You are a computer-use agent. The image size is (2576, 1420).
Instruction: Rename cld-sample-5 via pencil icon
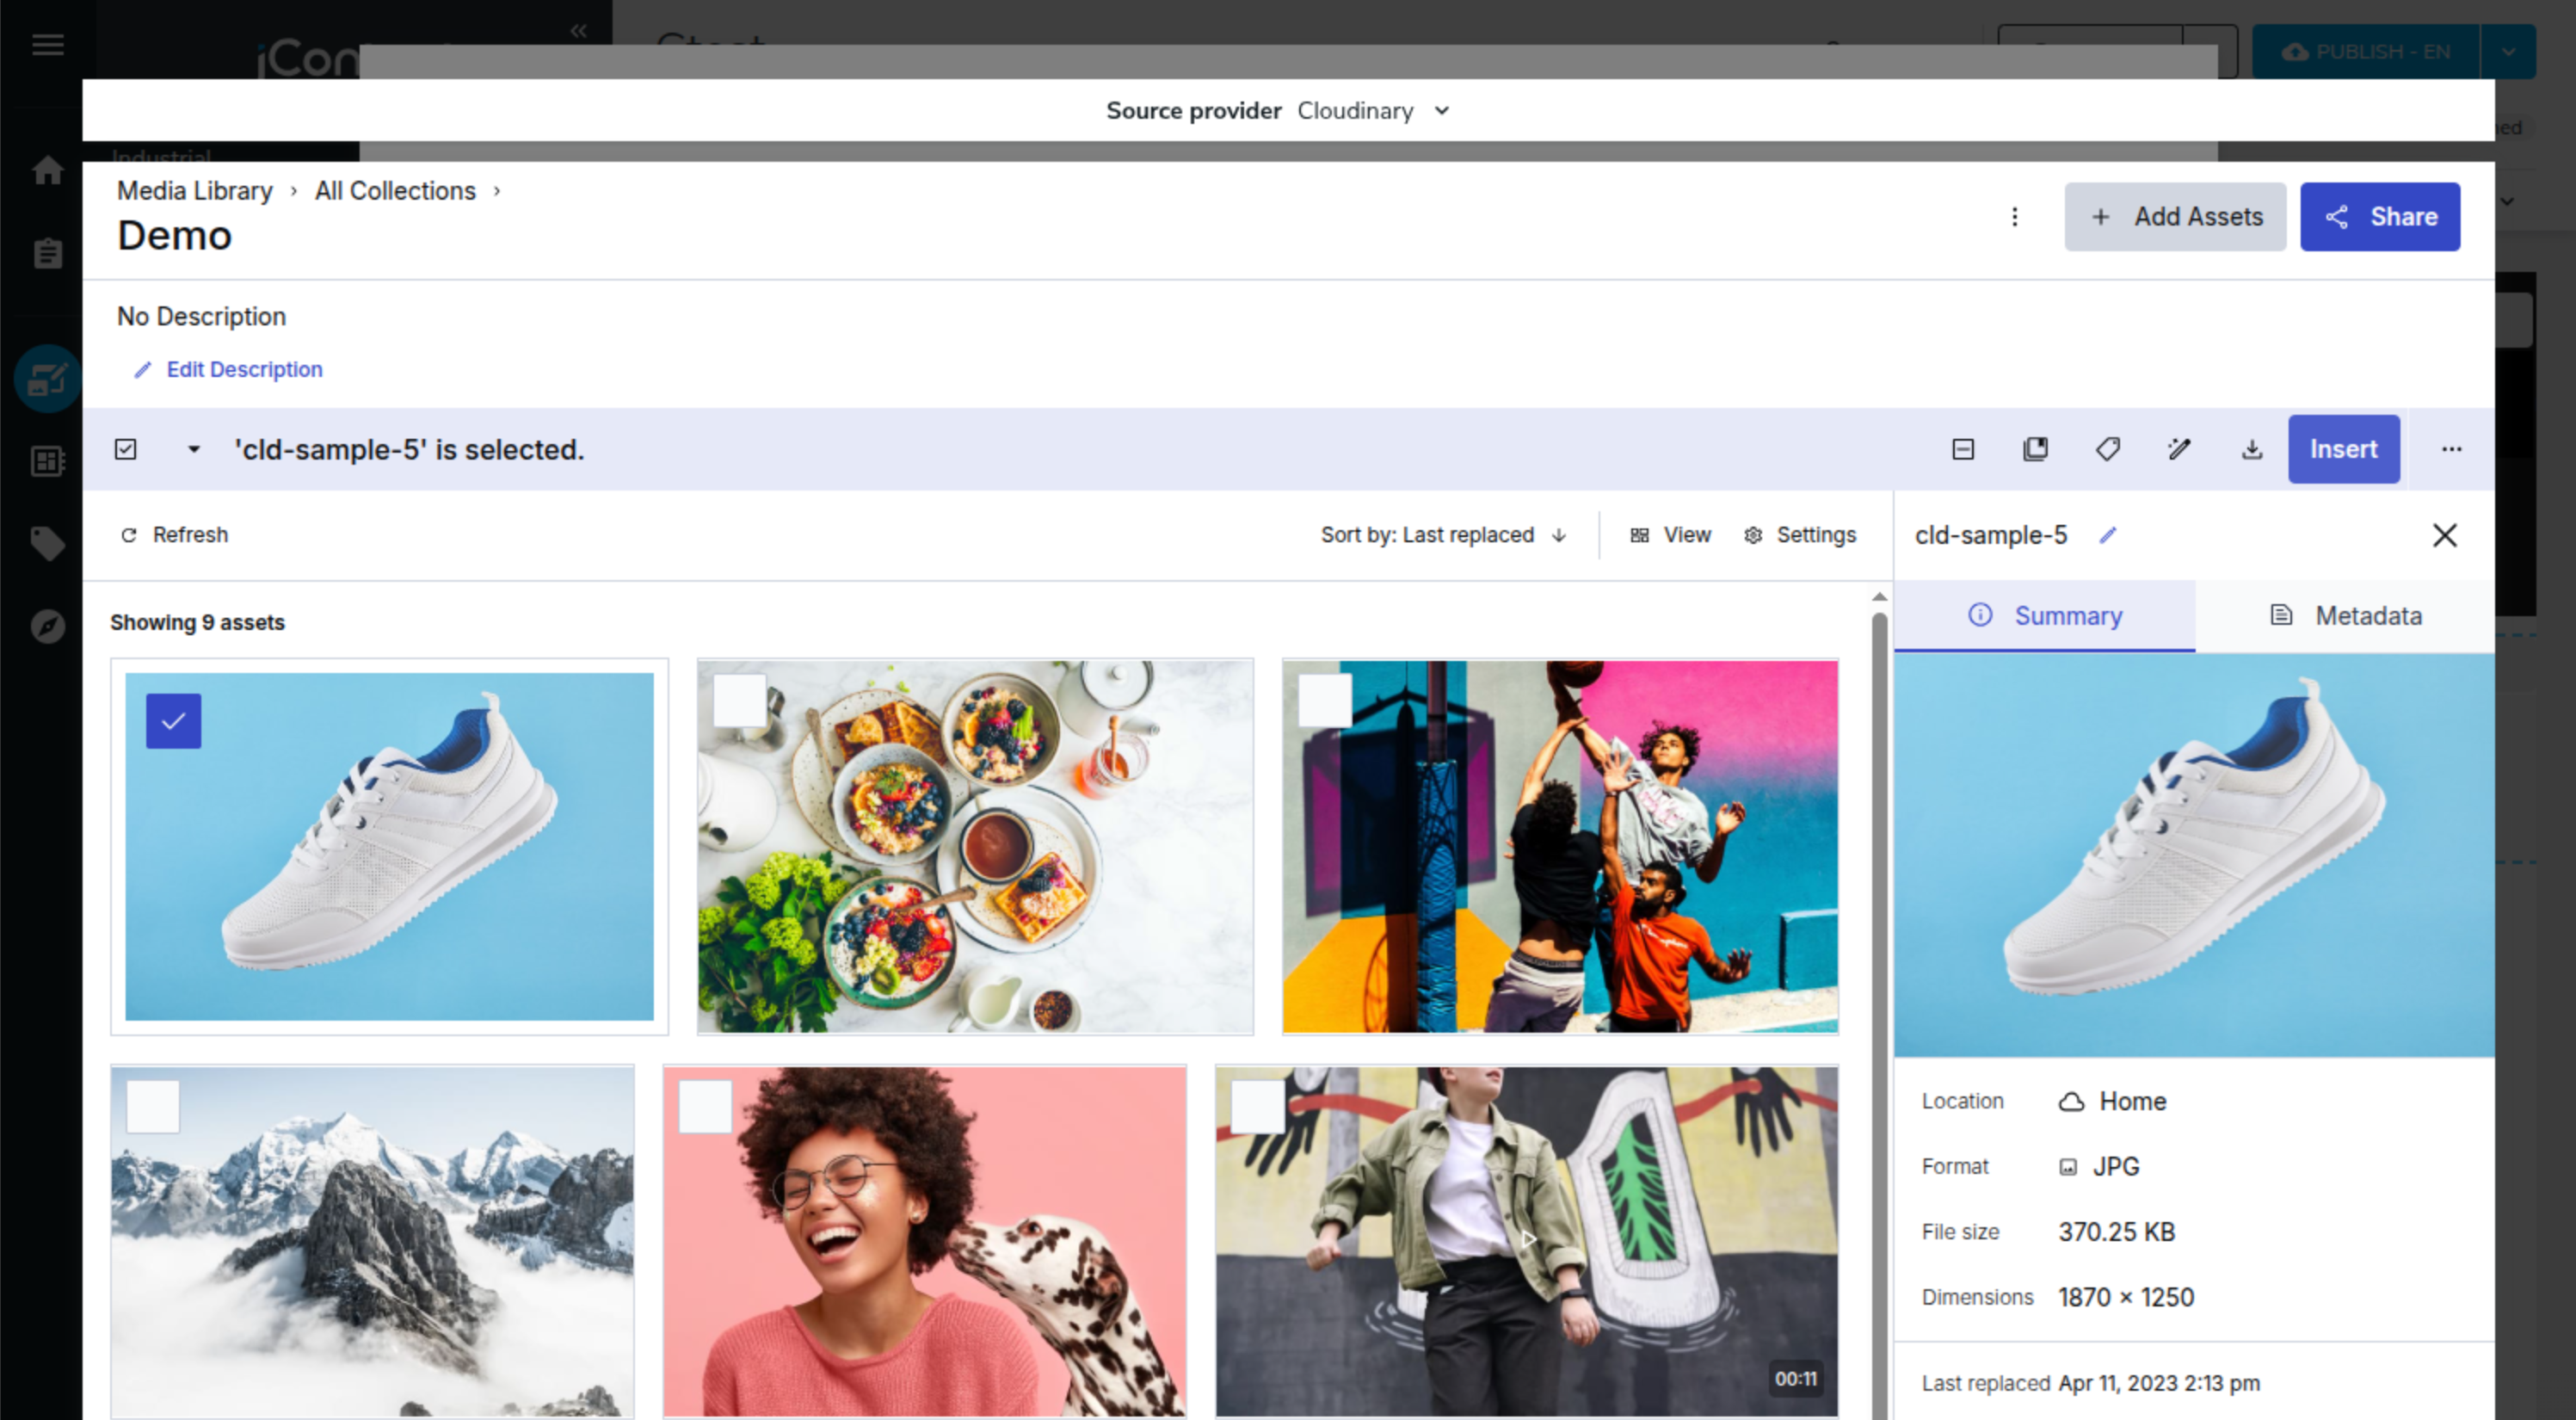tap(2108, 536)
